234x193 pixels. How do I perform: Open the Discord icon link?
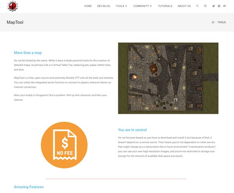click(x=225, y=6)
